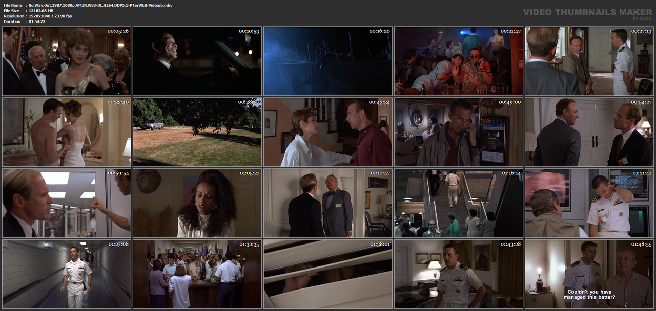Pick the window-blinds thumbnail at 01:38:01
Screen dimensions: 656x311
(x=328, y=274)
